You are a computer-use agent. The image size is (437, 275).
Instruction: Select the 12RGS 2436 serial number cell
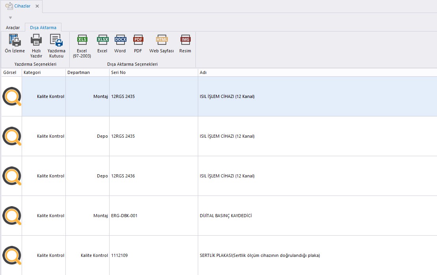[123, 176]
